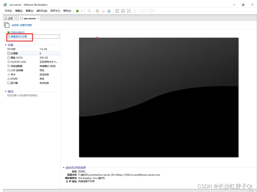Click the take snapshot clock icon
The width and height of the screenshot is (257, 192).
coord(97,11)
